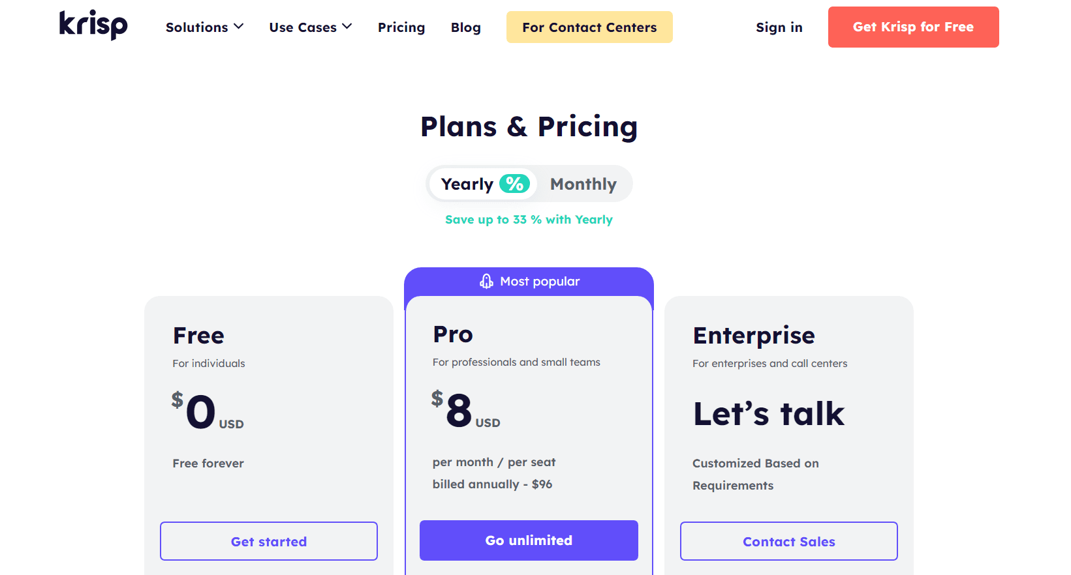Expand the Solutions dropdown menu
Viewport: 1071px width, 575px height.
tap(204, 27)
